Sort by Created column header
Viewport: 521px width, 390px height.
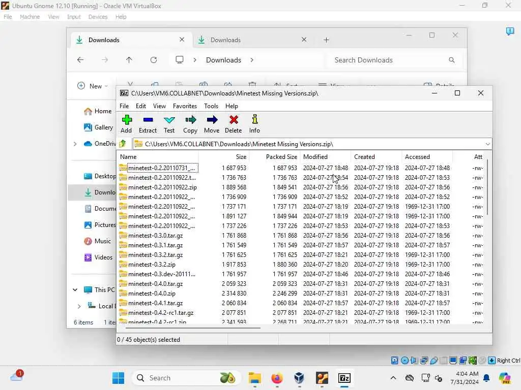[377, 157]
